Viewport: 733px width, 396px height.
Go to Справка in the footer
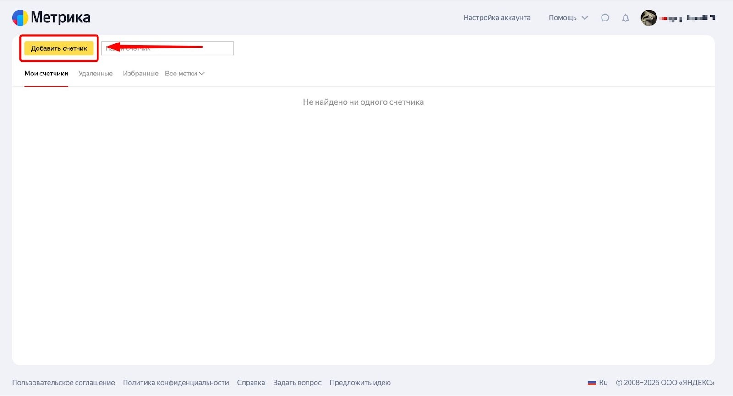251,383
